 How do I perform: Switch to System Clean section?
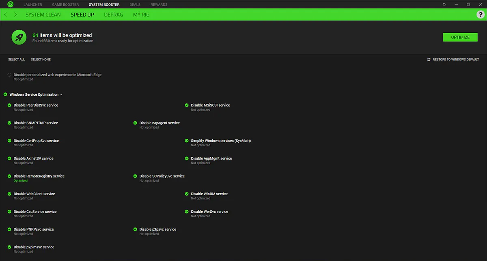(x=43, y=15)
